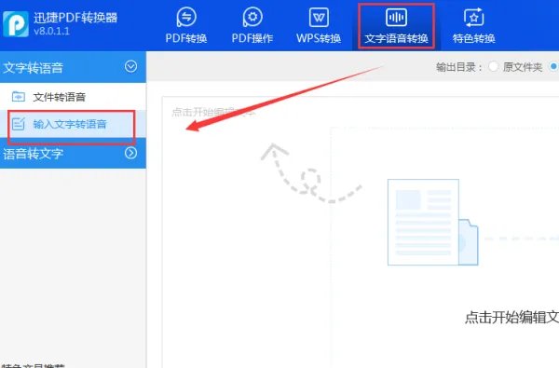This screenshot has width=559, height=368.
Task: Click the document illustration in editing area
Action: 433,223
